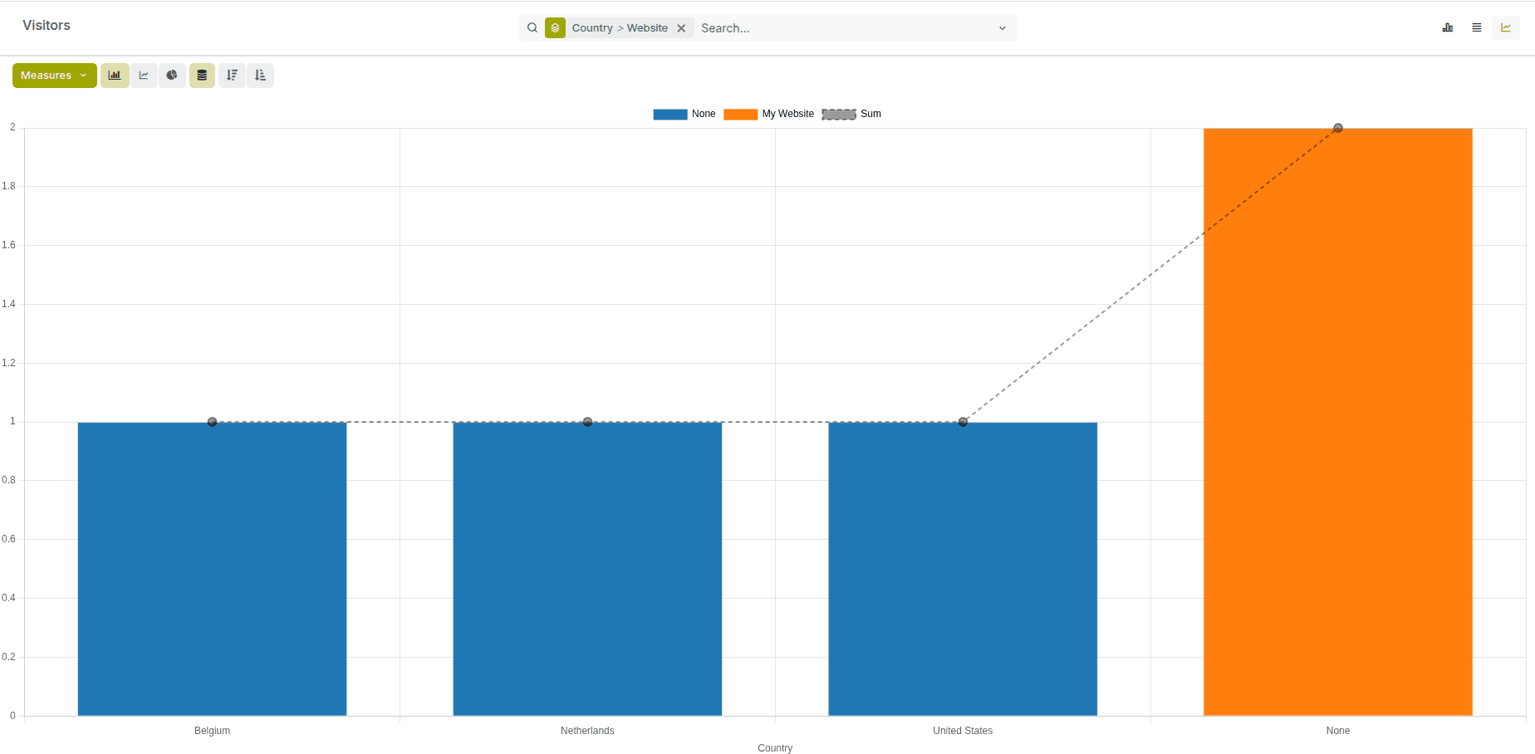The image size is (1535, 754).
Task: Switch to list view
Action: (1477, 27)
